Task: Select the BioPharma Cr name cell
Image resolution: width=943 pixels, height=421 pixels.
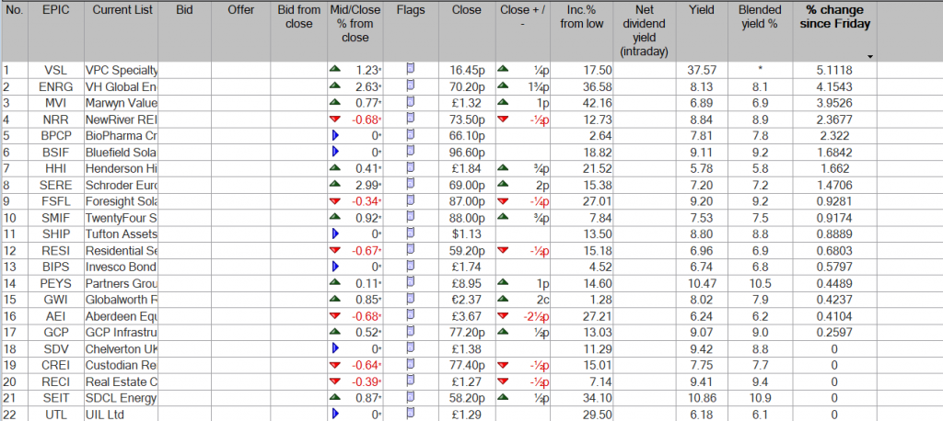Action: (x=121, y=136)
